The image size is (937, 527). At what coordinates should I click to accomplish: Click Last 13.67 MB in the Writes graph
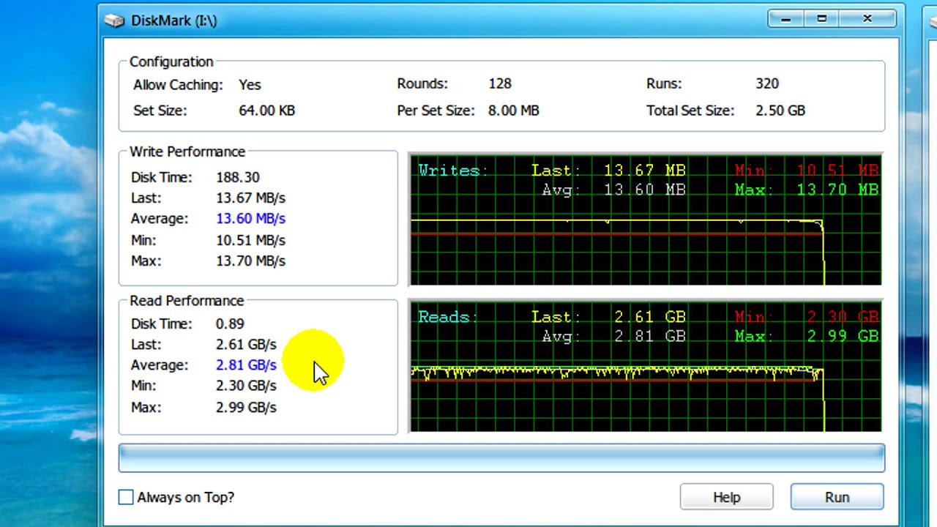point(608,171)
